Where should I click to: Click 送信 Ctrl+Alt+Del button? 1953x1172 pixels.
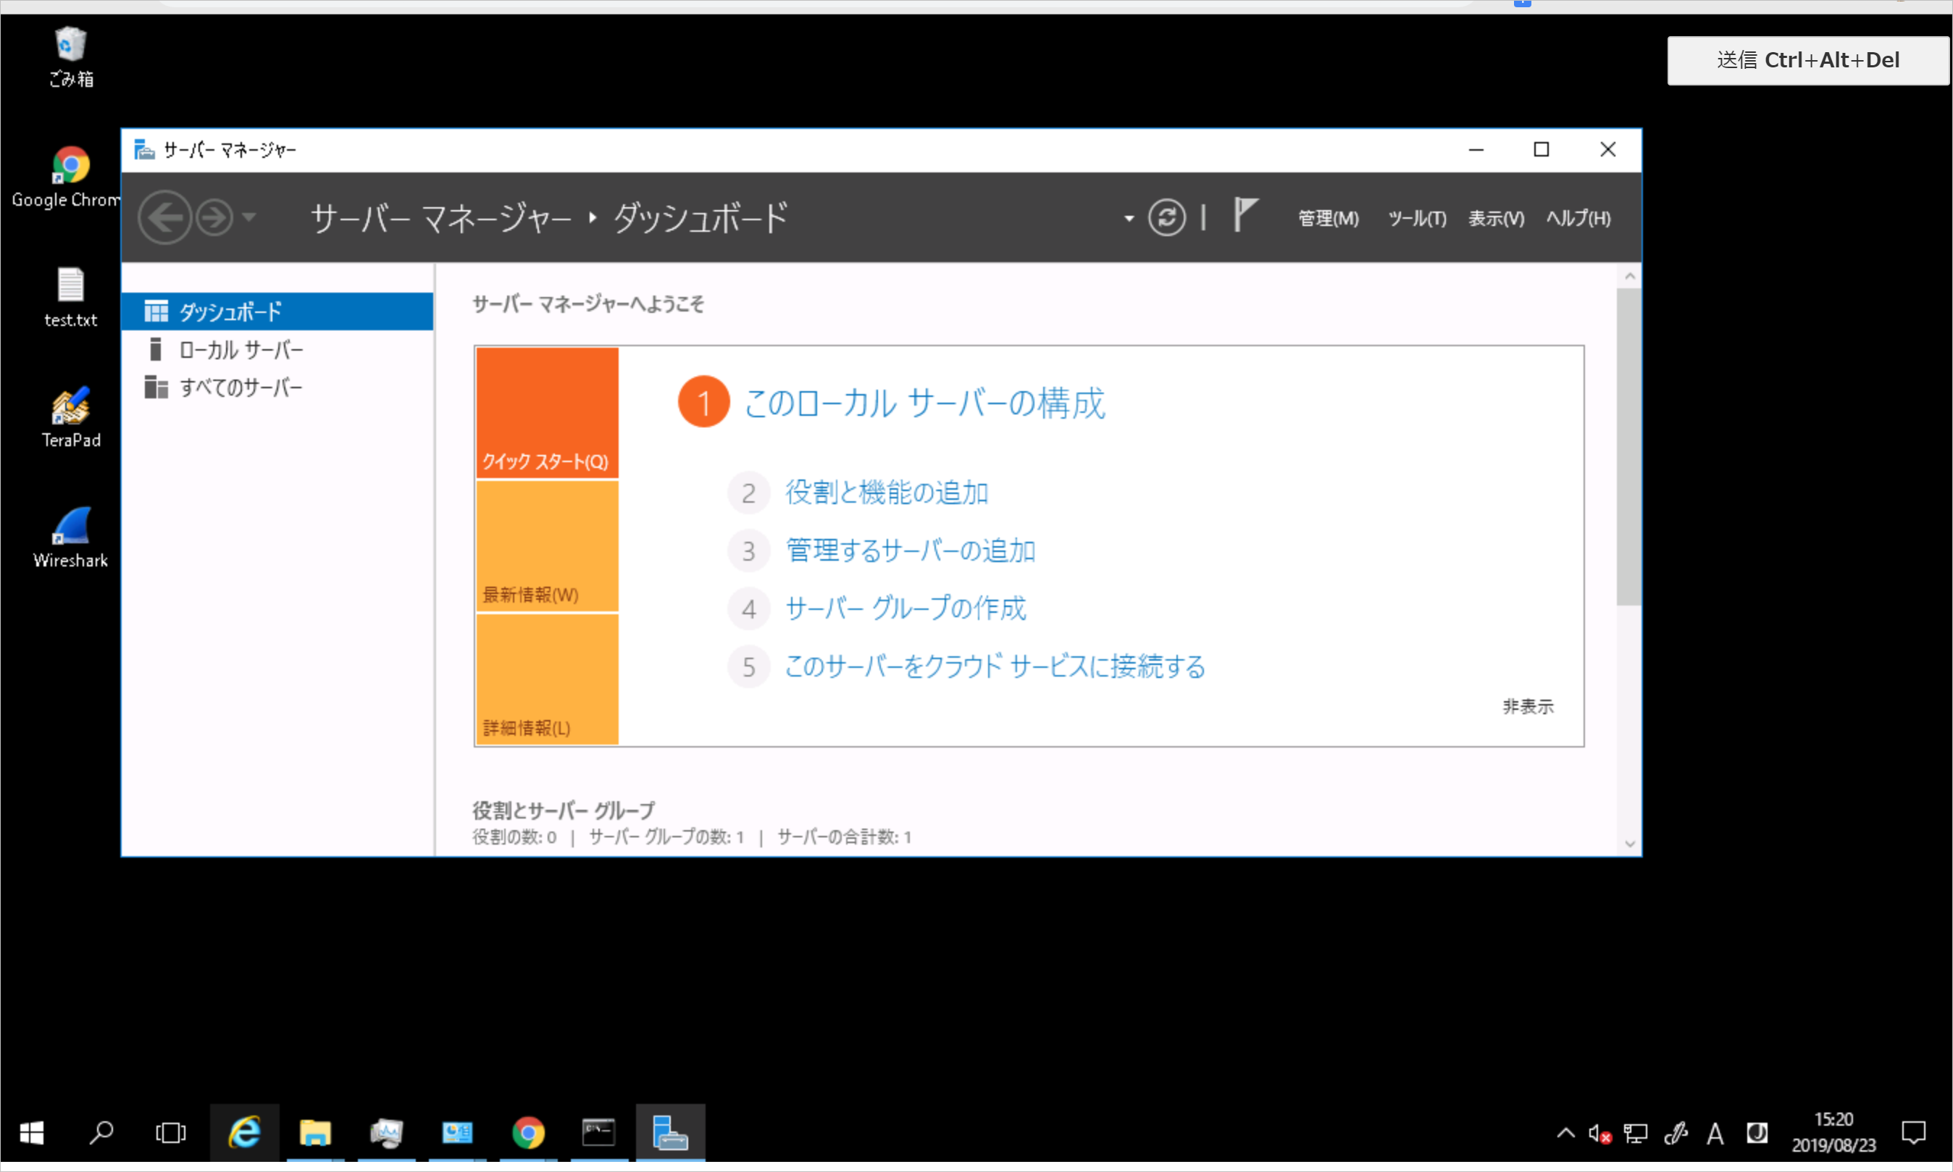(x=1807, y=60)
